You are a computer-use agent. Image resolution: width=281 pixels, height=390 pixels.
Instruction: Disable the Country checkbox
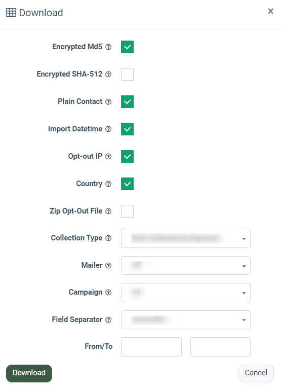point(128,184)
